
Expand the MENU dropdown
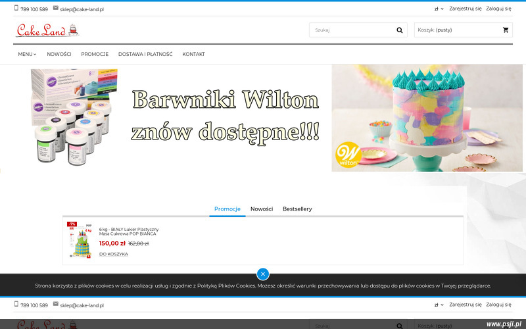[27, 54]
